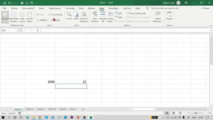
Task: Click Insert Function fx icon
Action: (x=38, y=30)
